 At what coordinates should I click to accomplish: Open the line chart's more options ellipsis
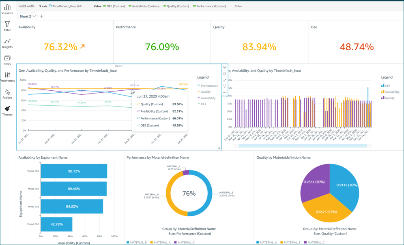point(225,93)
